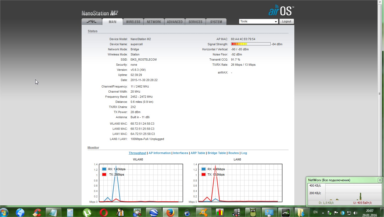This screenshot has height=217, width=384.
Task: Click the NetWorx download speed readout
Action: click(x=326, y=203)
